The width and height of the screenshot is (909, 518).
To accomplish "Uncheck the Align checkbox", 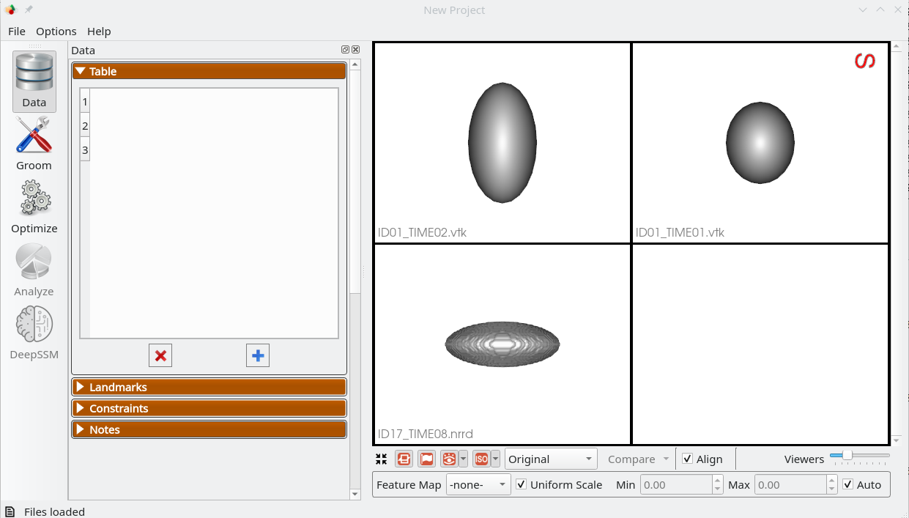I will pos(687,459).
